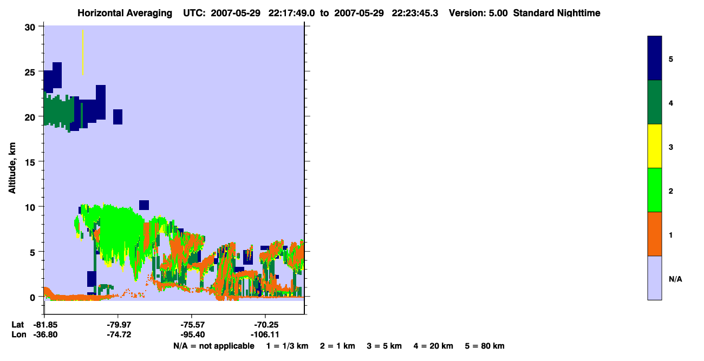Click the longitude value -106.11
This screenshot has height=361, width=704.
click(265, 335)
